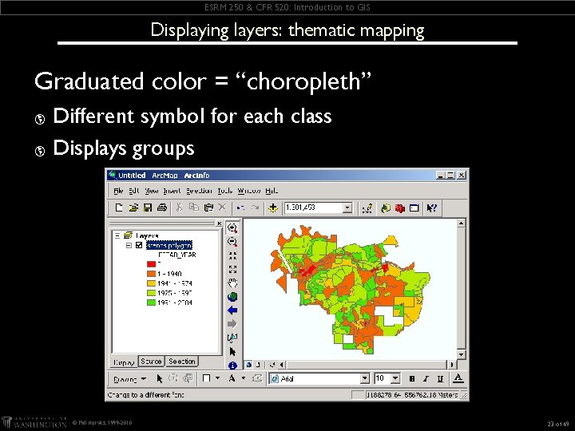Activate the Identify info tool
The height and width of the screenshot is (431, 575).
point(232,366)
